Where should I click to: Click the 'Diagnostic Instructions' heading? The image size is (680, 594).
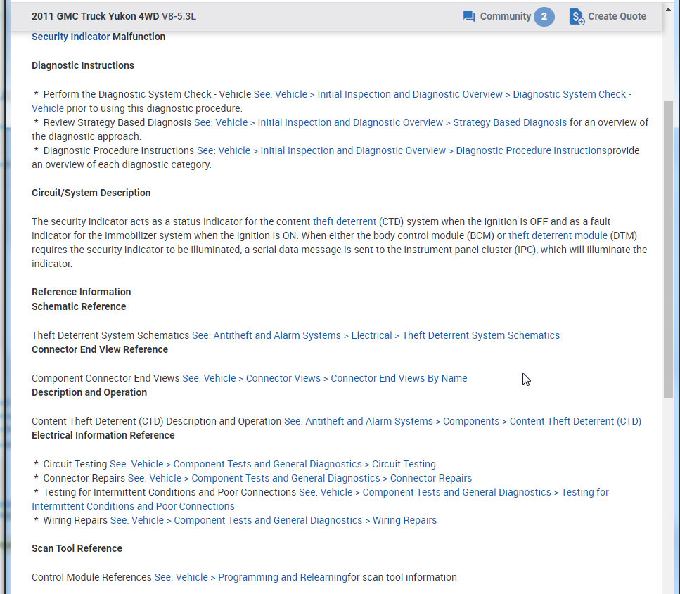click(x=83, y=65)
